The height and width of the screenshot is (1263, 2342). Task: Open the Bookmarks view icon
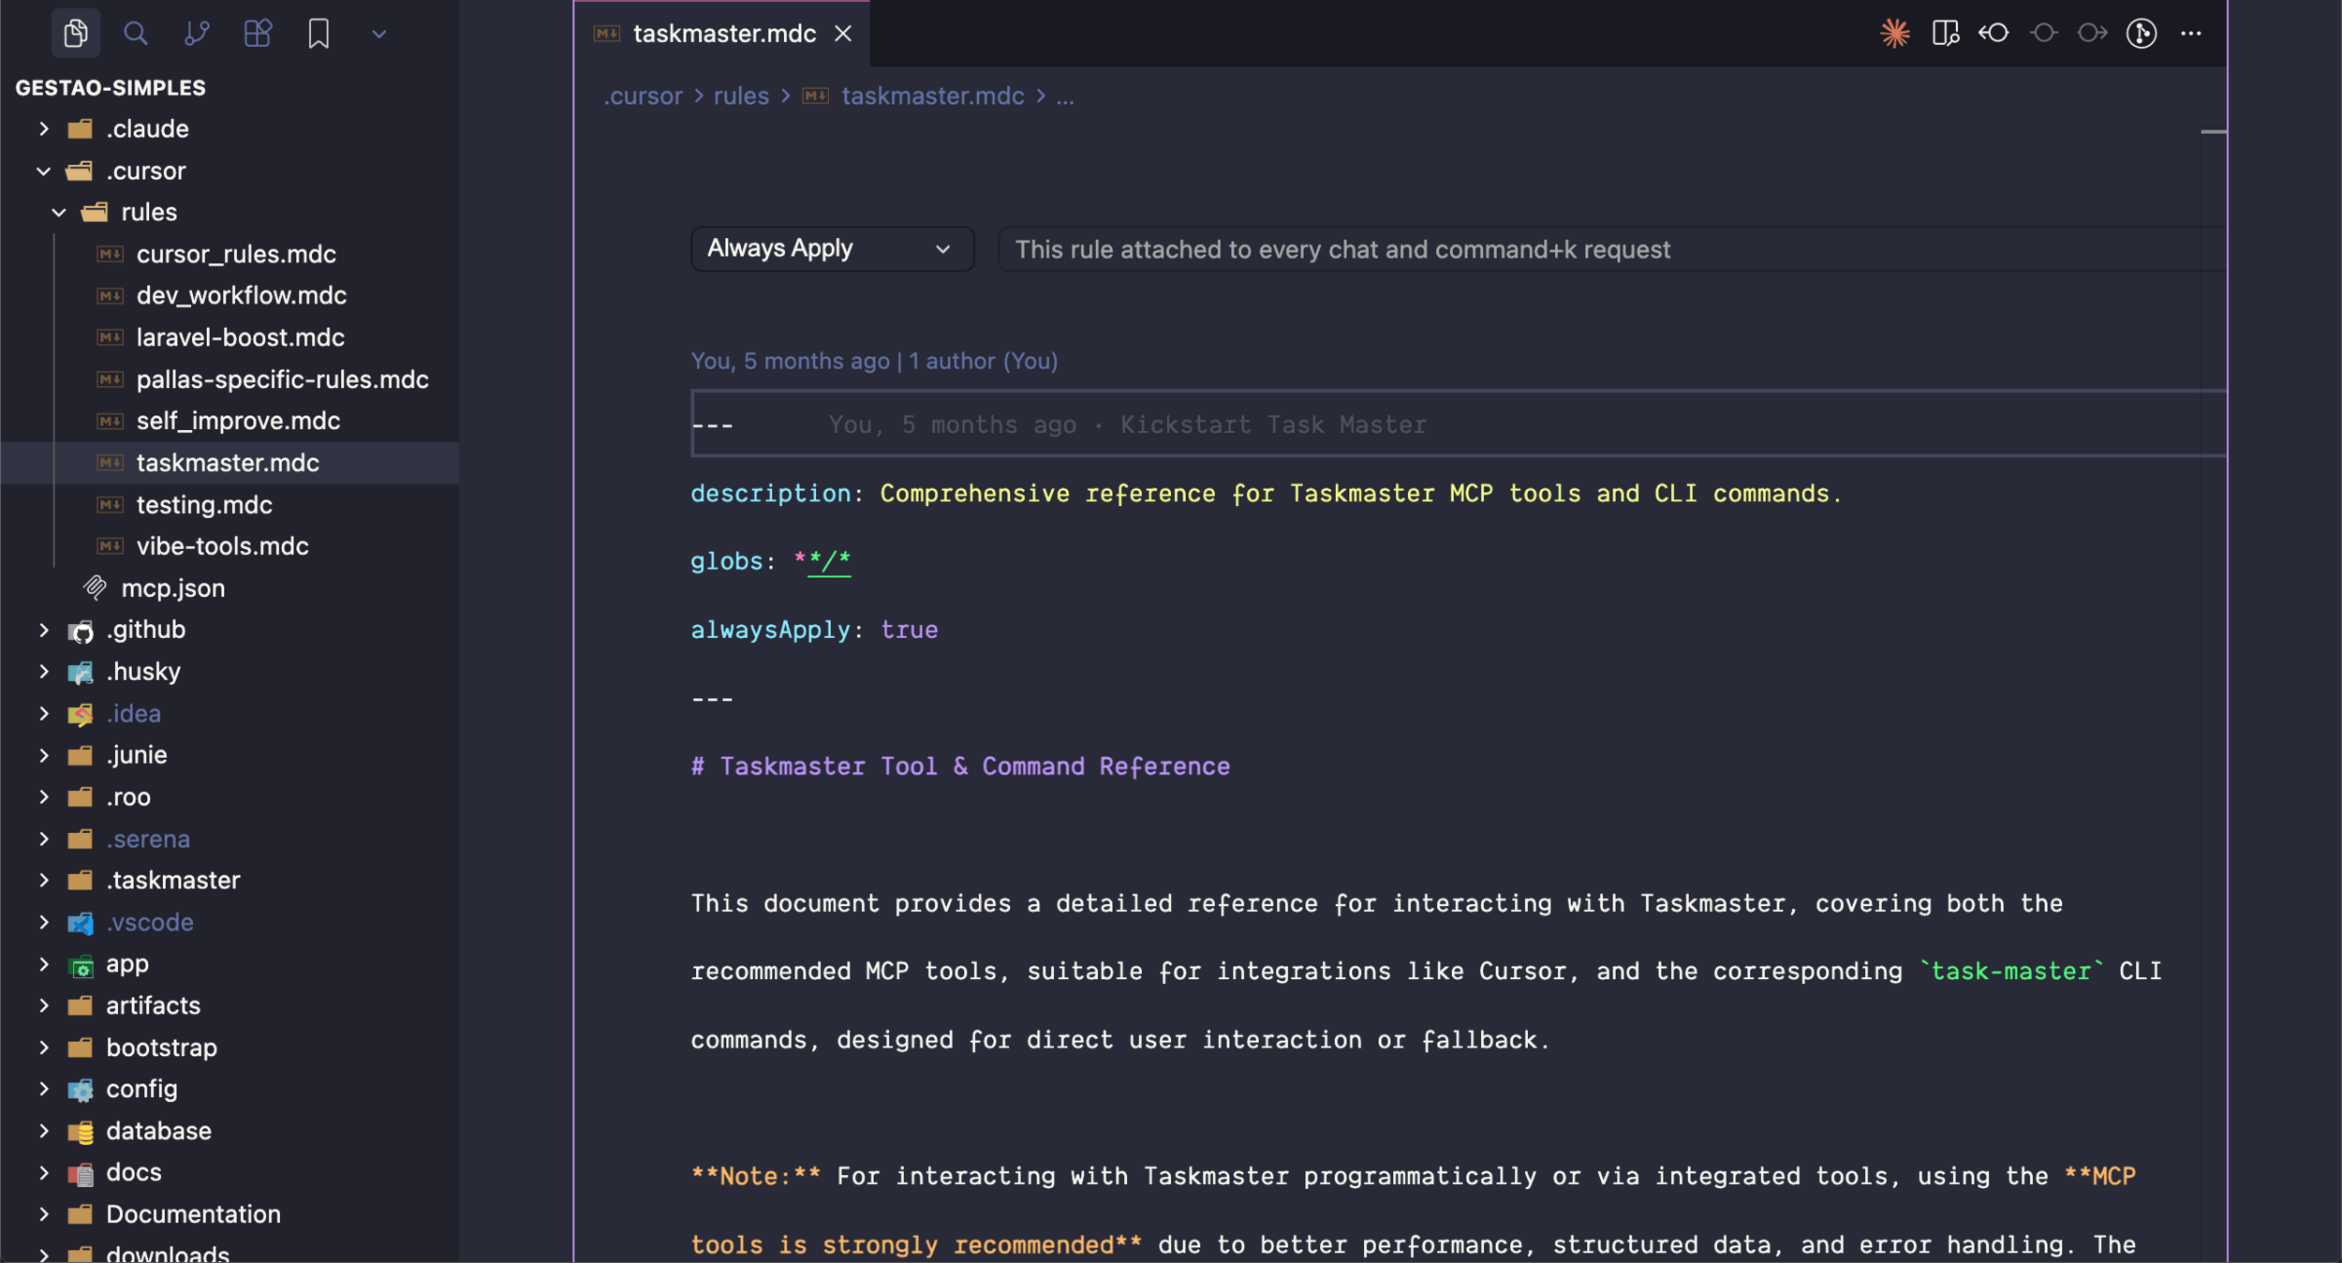pyautogui.click(x=319, y=34)
